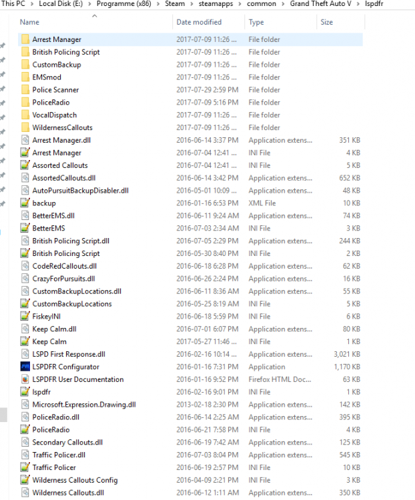
Task: Click the Wilderness Callouts Config file icon
Action: (25, 480)
